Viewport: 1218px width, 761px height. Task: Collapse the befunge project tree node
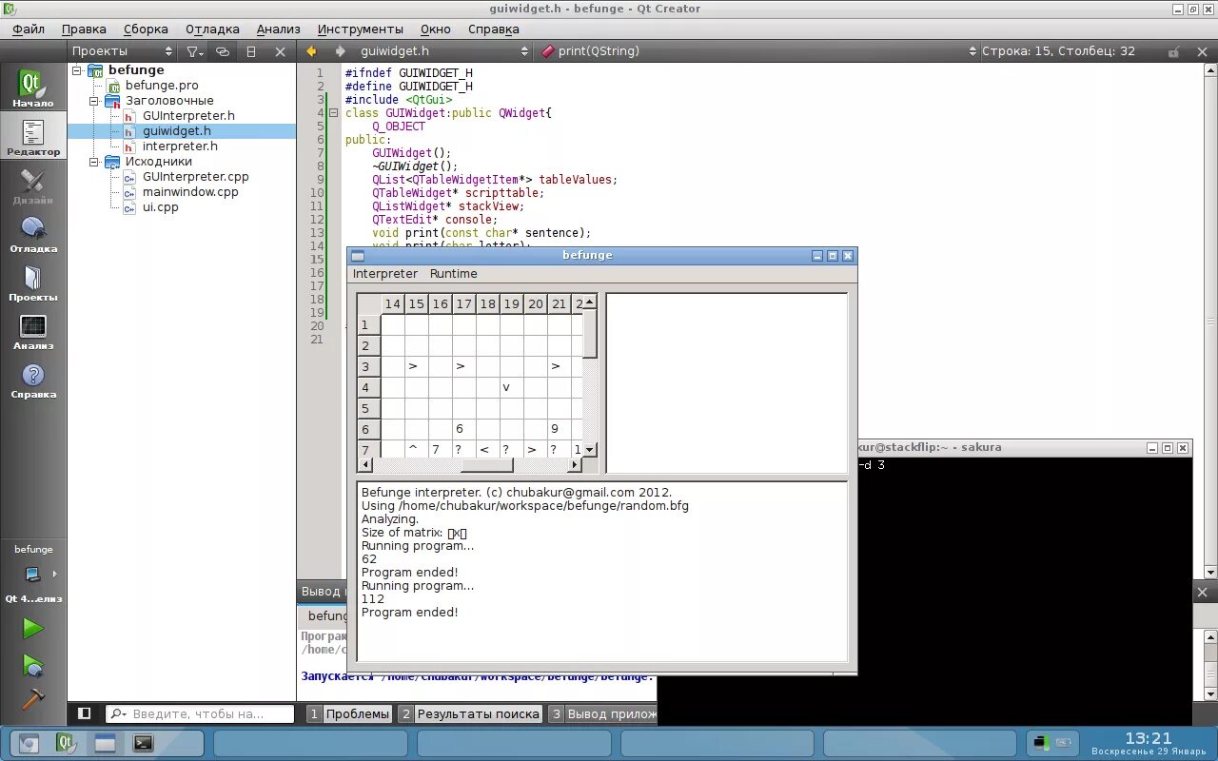(77, 70)
